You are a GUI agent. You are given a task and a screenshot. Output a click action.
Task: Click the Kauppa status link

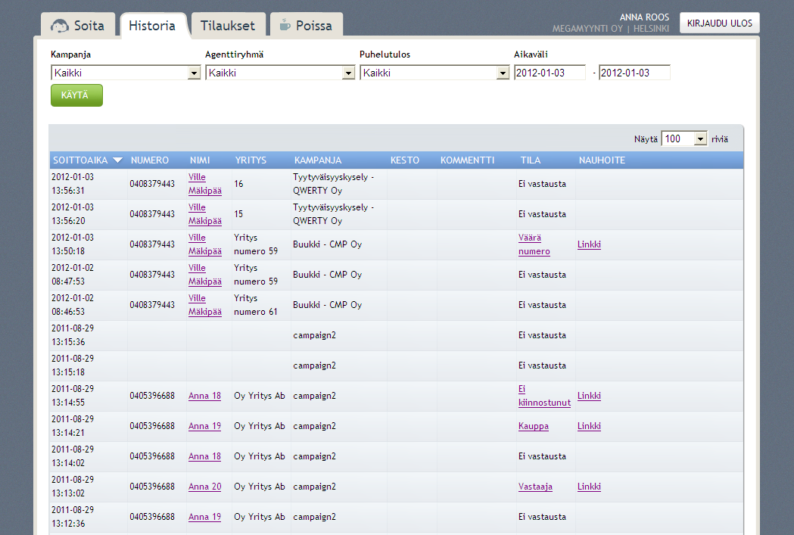(x=533, y=426)
